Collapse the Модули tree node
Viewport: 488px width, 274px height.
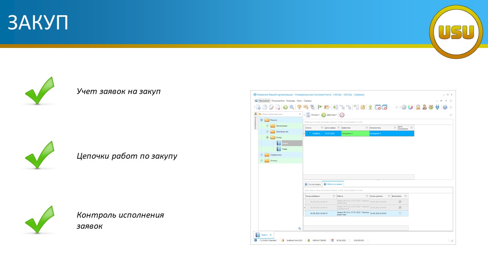tap(262, 120)
